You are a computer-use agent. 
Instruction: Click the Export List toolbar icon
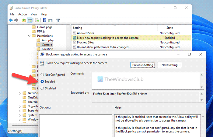[x=37, y=20]
